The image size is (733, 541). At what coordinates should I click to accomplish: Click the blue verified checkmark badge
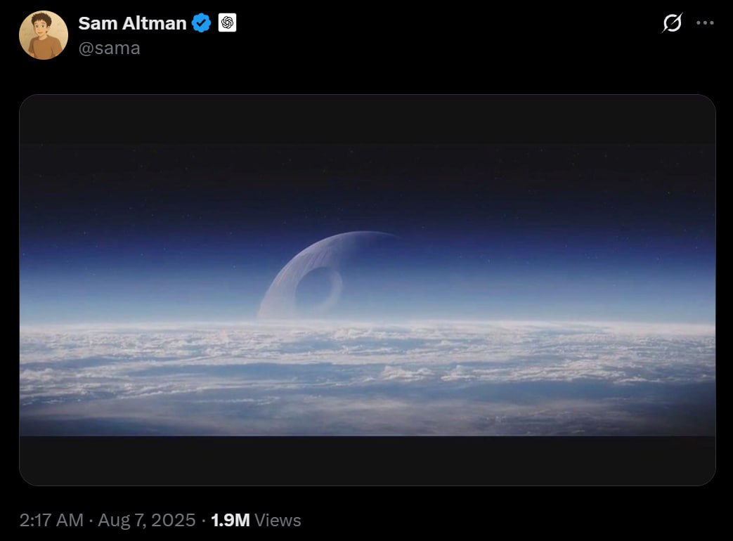pos(202,23)
